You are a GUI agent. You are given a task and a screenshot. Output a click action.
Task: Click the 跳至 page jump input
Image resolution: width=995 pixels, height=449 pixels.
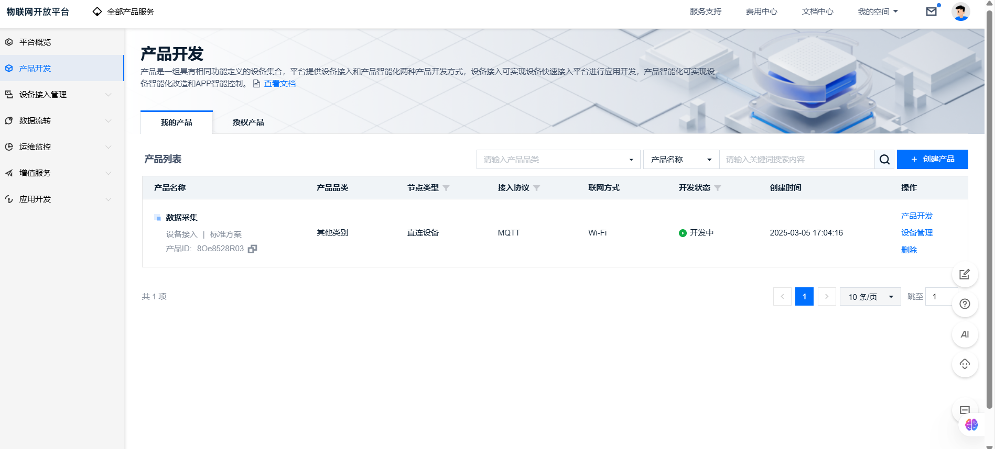pos(942,297)
